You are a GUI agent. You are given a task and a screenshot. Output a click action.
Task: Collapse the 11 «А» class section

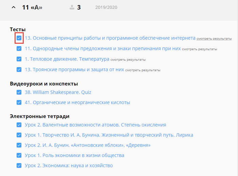point(14,7)
